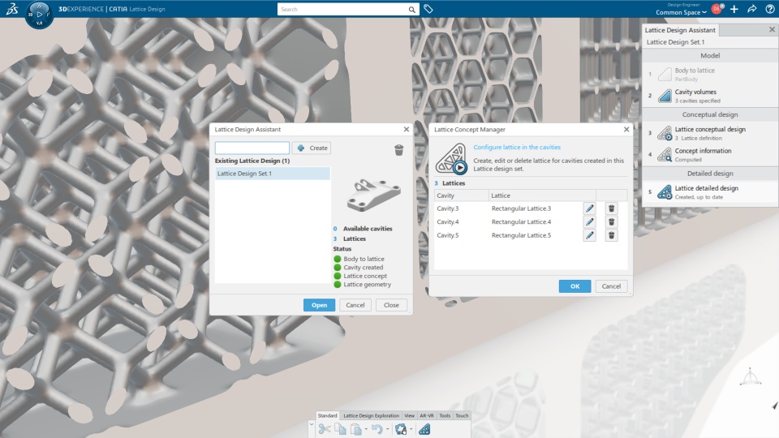Select the Cavity.3 cell
Viewport: 779px width, 438px height.
(462, 208)
